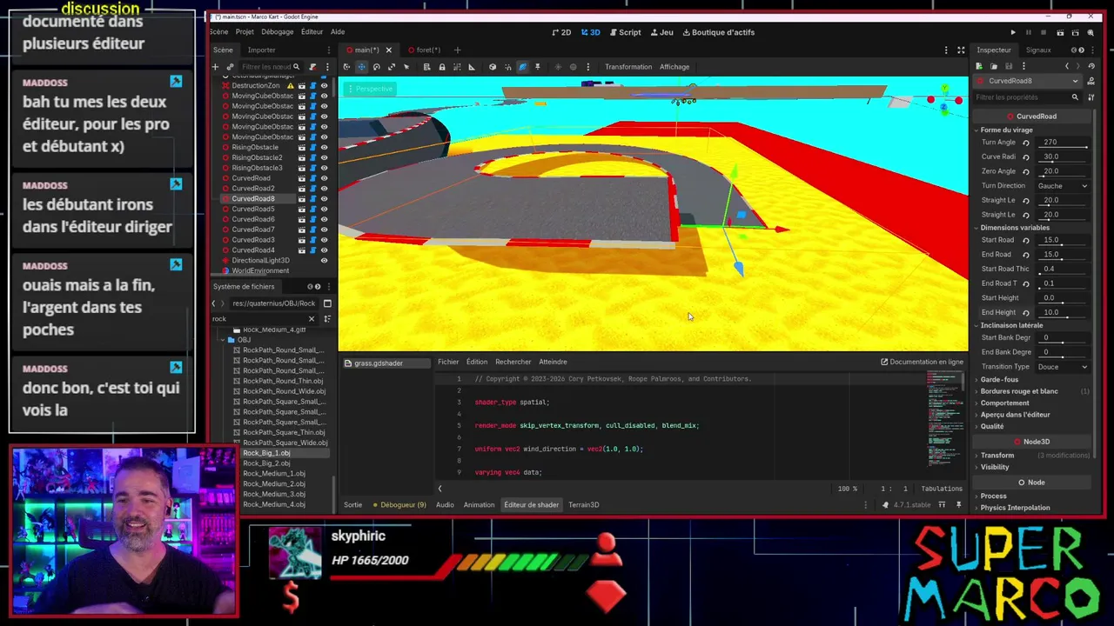Viewport: 1114px width, 626px height.
Task: Run the project with the play icon
Action: 1012,32
